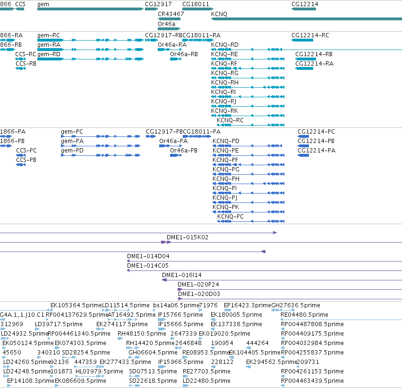This screenshot has height=388, width=402.
Task: Select protein KCNQ-PF
Action: (248, 165)
